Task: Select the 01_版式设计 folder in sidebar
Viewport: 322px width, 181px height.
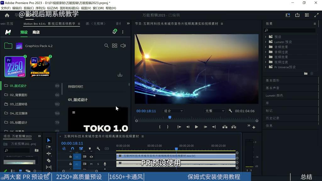Action: click(18, 85)
